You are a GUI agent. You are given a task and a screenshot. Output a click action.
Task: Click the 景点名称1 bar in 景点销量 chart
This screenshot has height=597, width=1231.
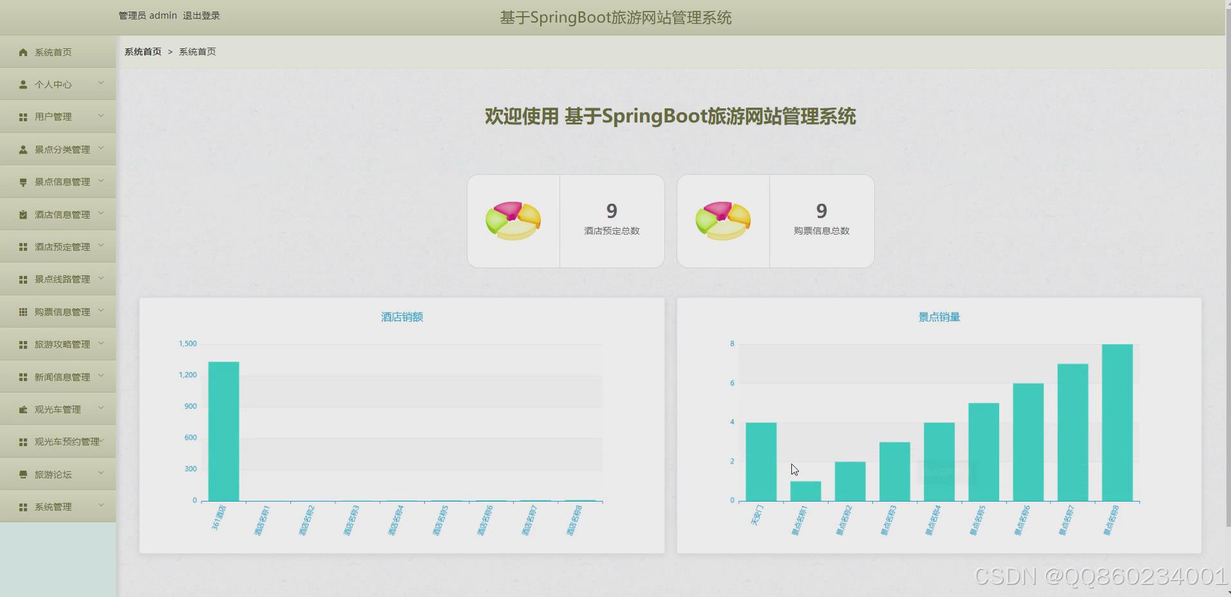(x=805, y=491)
